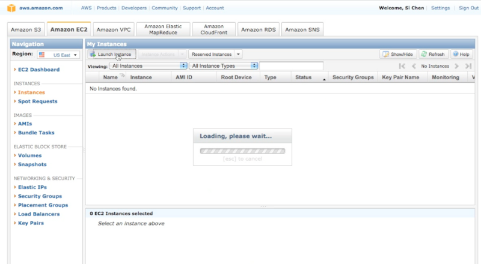Click the aws.amazon.com home link
The image size is (481, 264).
[x=41, y=8]
